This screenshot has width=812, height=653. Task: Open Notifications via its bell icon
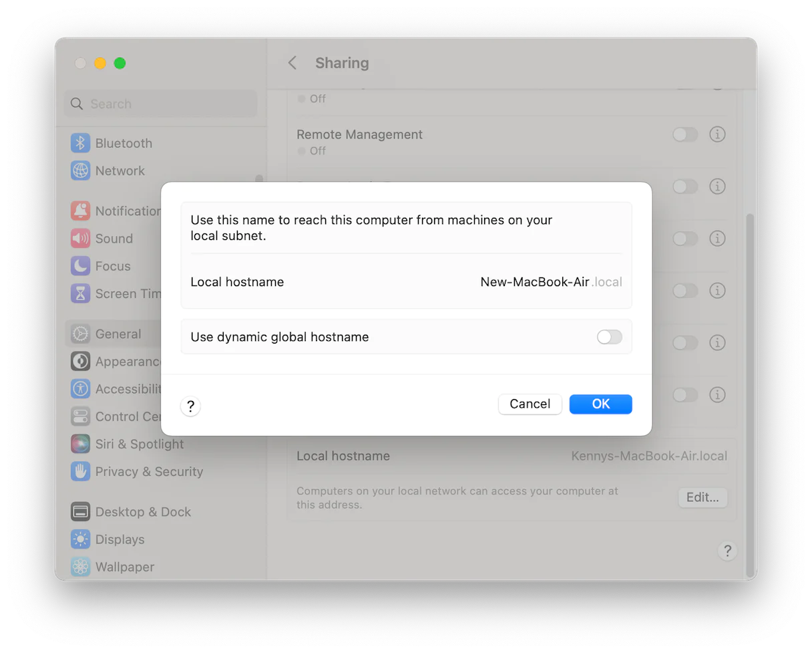coord(80,211)
